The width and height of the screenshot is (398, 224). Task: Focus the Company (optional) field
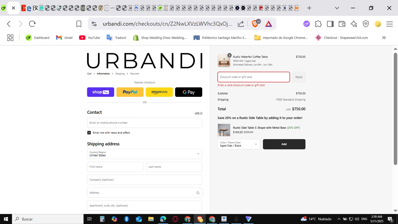point(145,180)
